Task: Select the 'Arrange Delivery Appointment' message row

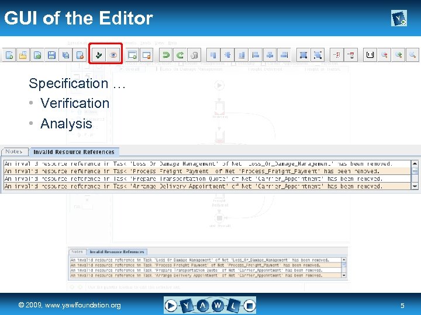Action: 207,186
